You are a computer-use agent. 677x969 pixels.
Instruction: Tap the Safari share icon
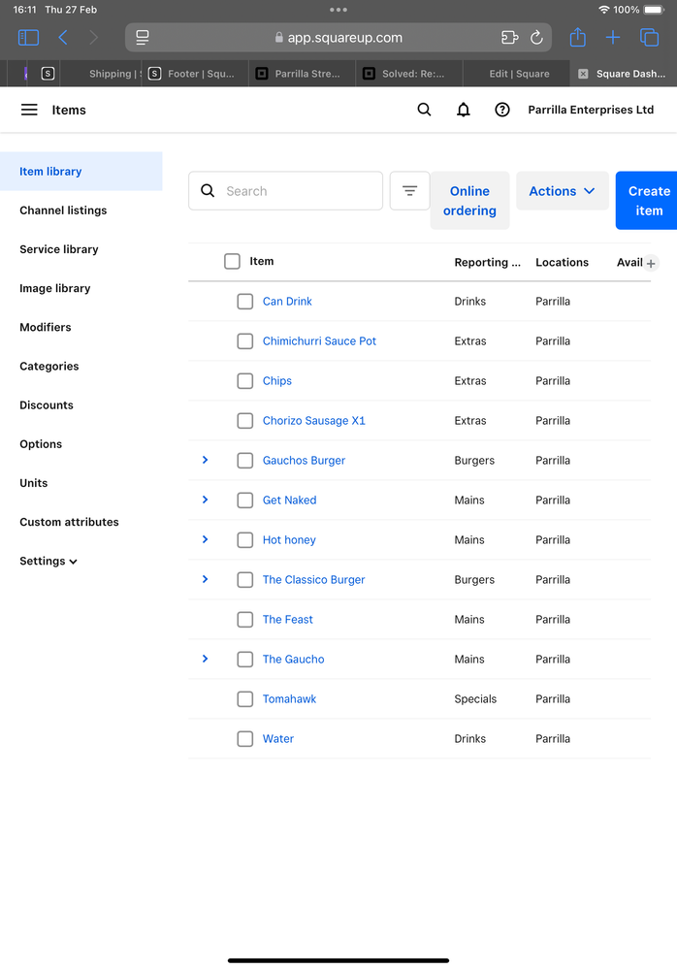pos(577,38)
